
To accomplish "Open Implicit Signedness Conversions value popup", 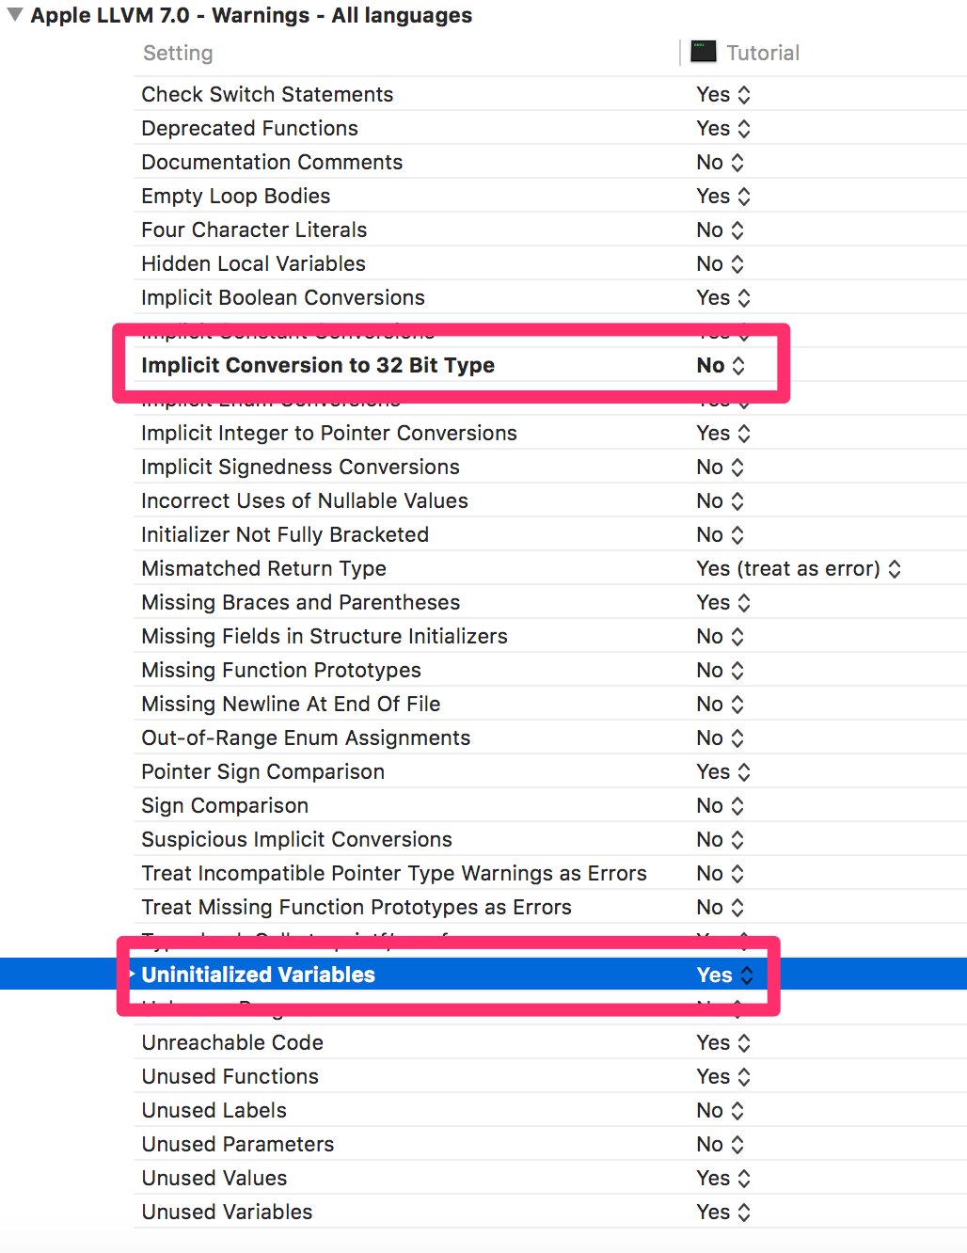I will point(721,467).
